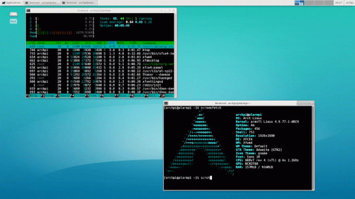Viewport: 355px width, 199px height.
Task: Open the screenfetch terminal's window menu icon
Action: click(x=166, y=103)
